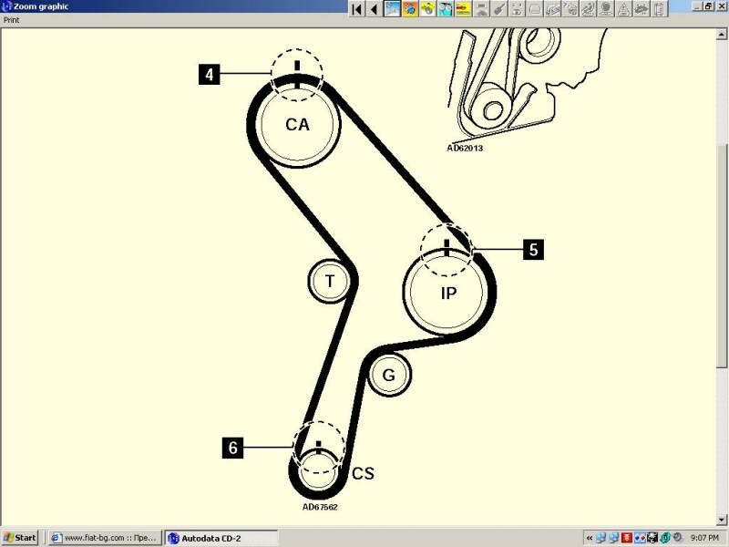This screenshot has width=729, height=547.
Task: Click the red shield tray icon
Action: coord(627,538)
